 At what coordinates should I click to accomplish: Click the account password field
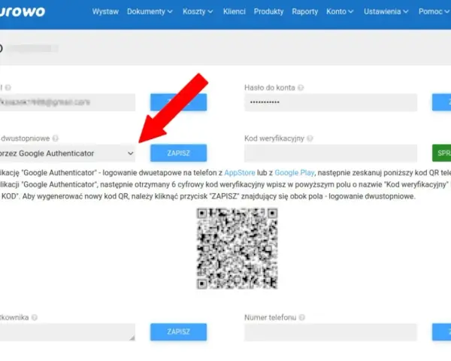[331, 102]
